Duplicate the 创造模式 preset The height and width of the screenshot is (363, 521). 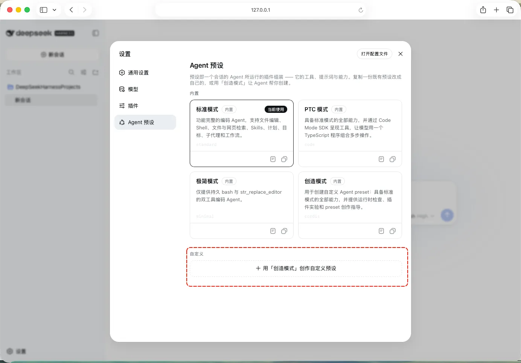[393, 231]
